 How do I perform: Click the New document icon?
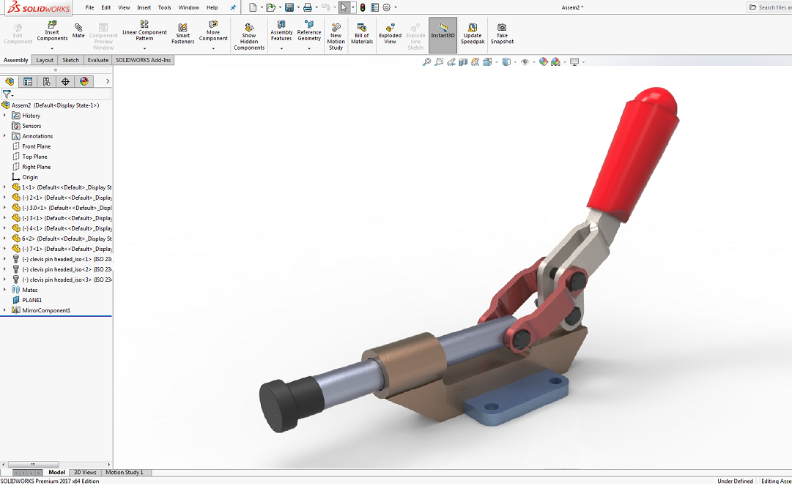tap(253, 7)
